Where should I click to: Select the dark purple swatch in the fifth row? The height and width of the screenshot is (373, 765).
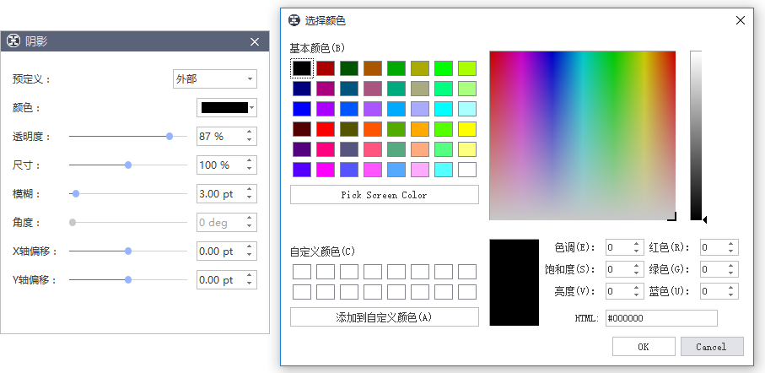pyautogui.click(x=302, y=149)
